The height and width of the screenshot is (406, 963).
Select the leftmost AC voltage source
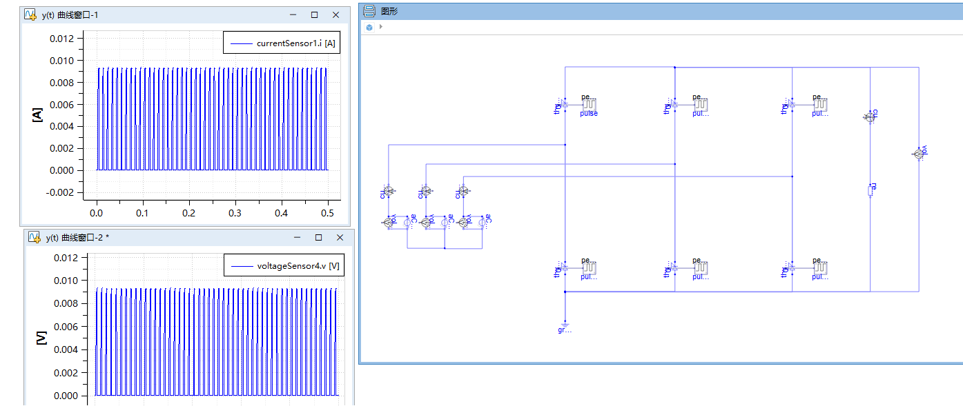pyautogui.click(x=408, y=223)
